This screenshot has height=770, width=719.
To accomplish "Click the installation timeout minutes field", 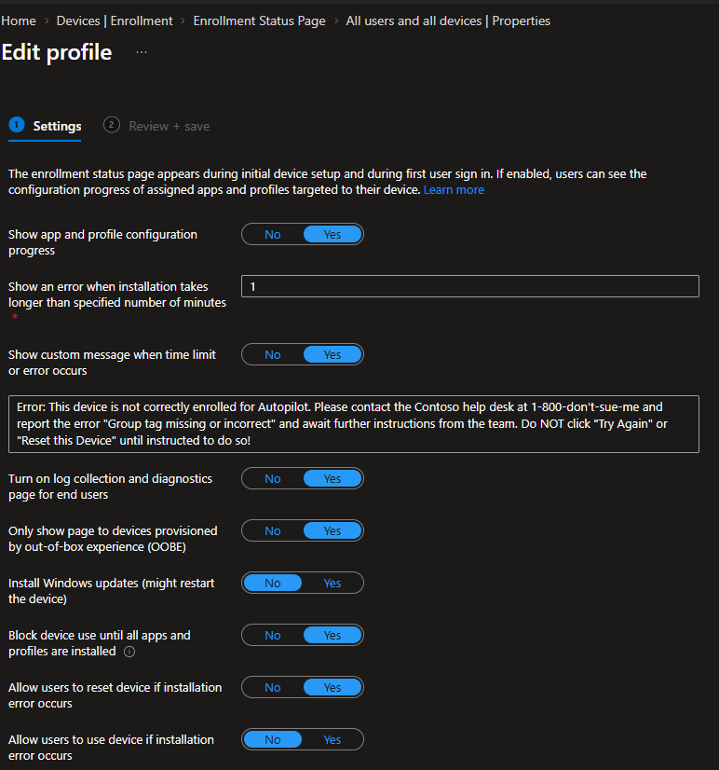I will pos(469,287).
